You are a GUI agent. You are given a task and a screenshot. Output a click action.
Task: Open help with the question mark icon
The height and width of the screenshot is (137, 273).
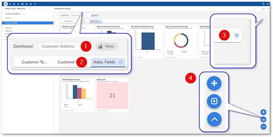click(268, 9)
